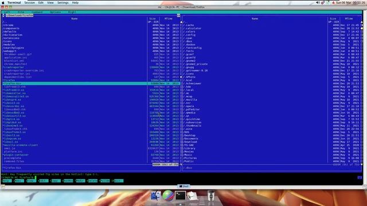Click the 2Menu function key button
Viewport: 367px width, 206px height.
pos(19,181)
